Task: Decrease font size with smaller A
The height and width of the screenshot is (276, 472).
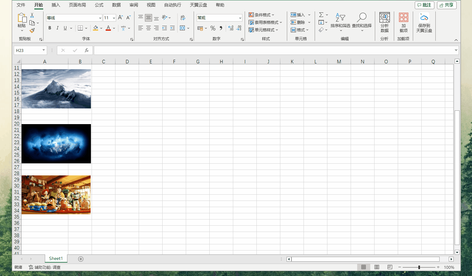Action: point(128,18)
